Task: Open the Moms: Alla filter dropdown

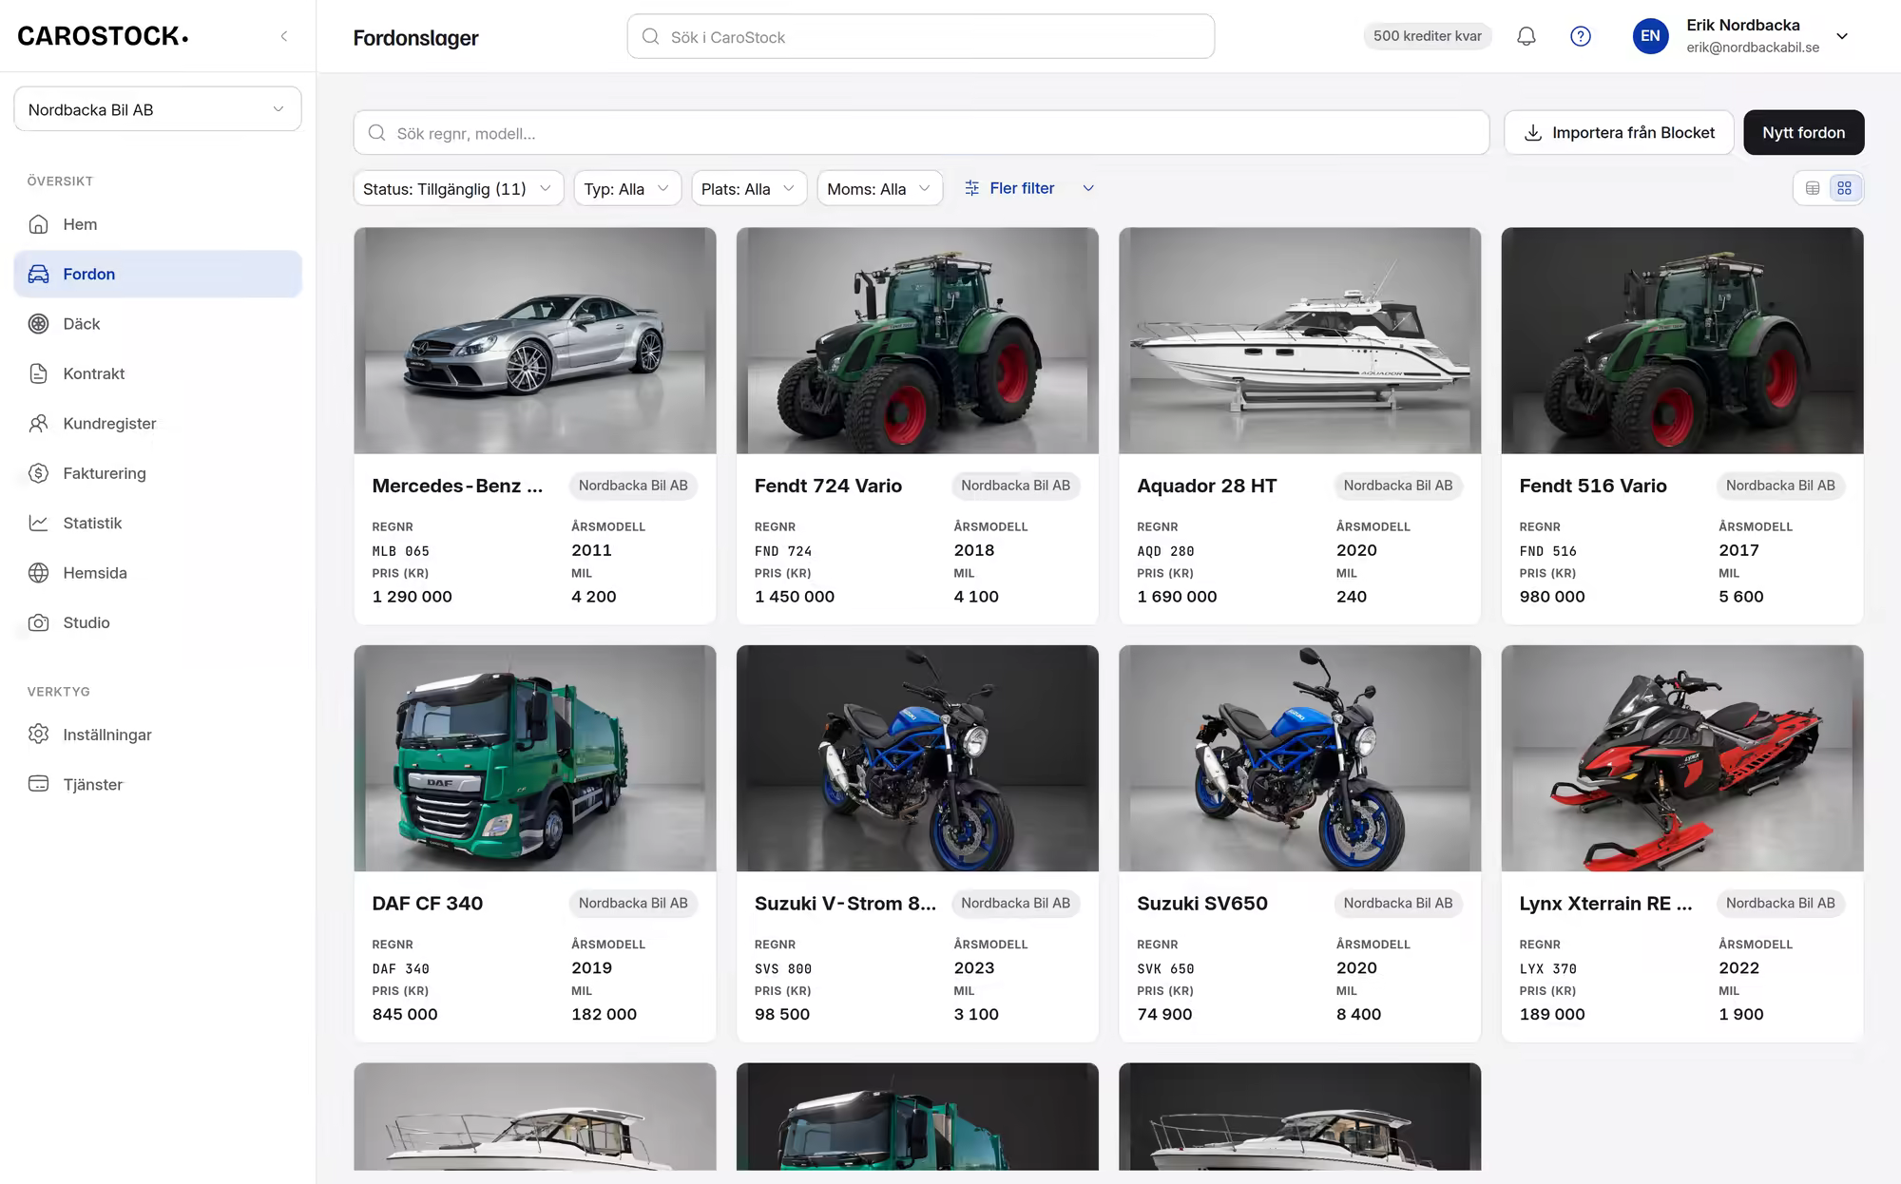Action: (x=880, y=188)
